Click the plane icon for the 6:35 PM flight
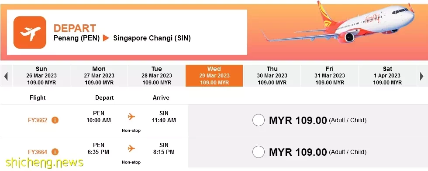 click(131, 148)
